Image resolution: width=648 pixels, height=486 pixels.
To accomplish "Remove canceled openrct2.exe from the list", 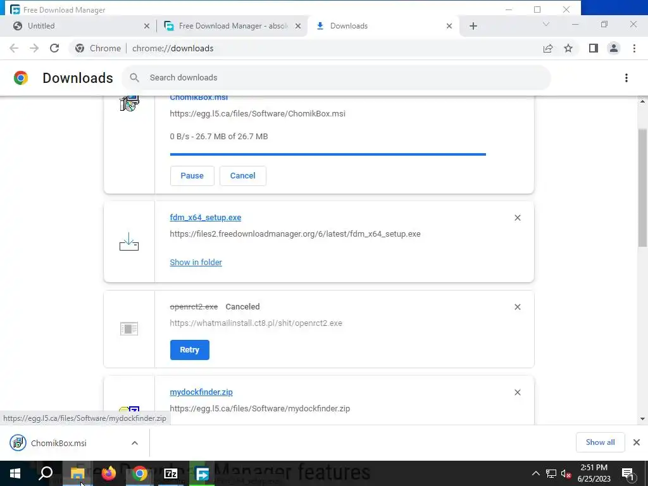I will click(x=518, y=307).
